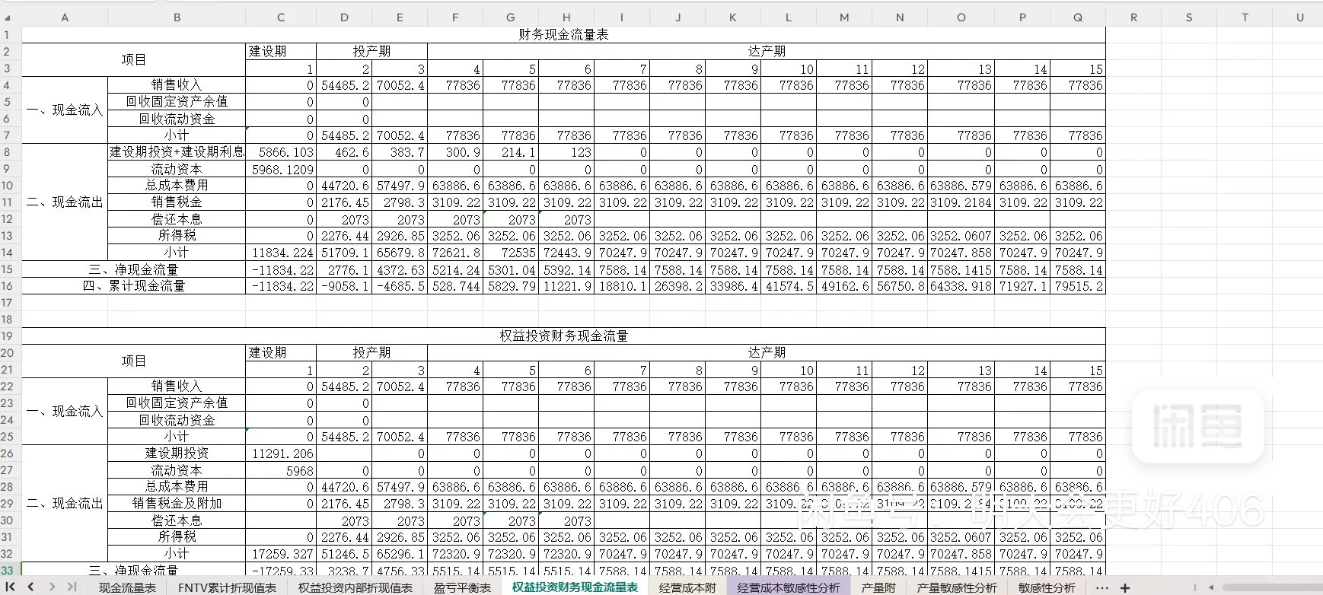The width and height of the screenshot is (1323, 595).
Task: Go to next sheet arrow
Action: tap(52, 587)
